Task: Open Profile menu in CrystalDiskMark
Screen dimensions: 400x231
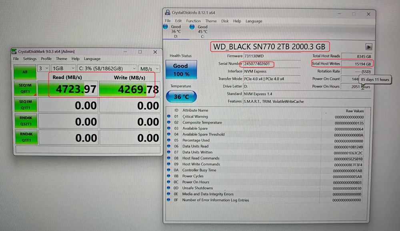Action: (x=46, y=59)
